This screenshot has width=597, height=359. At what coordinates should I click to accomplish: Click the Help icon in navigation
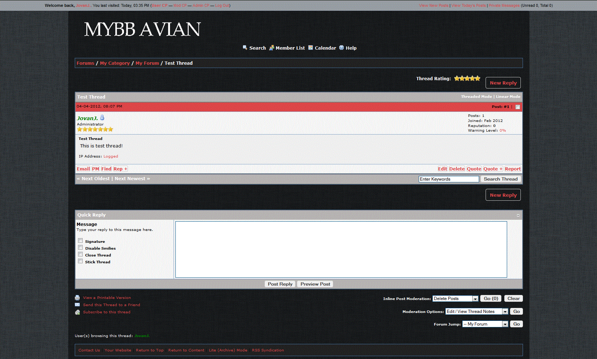click(341, 47)
